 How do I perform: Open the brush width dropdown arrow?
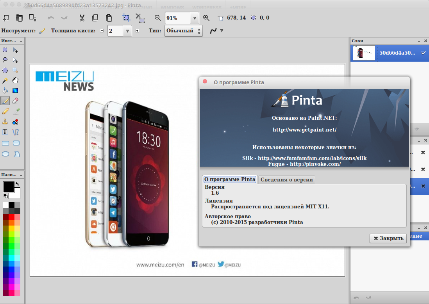[127, 31]
